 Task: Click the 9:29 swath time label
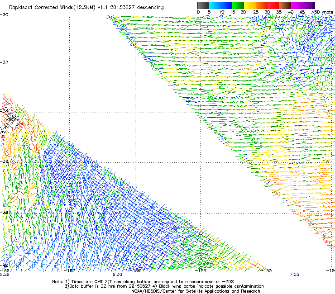click(x=5, y=275)
